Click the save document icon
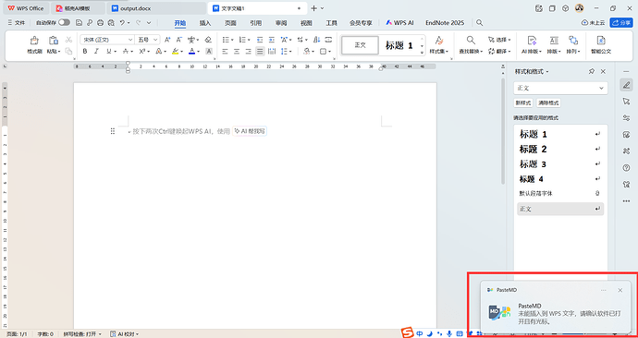This screenshot has width=638, height=338. click(x=80, y=23)
